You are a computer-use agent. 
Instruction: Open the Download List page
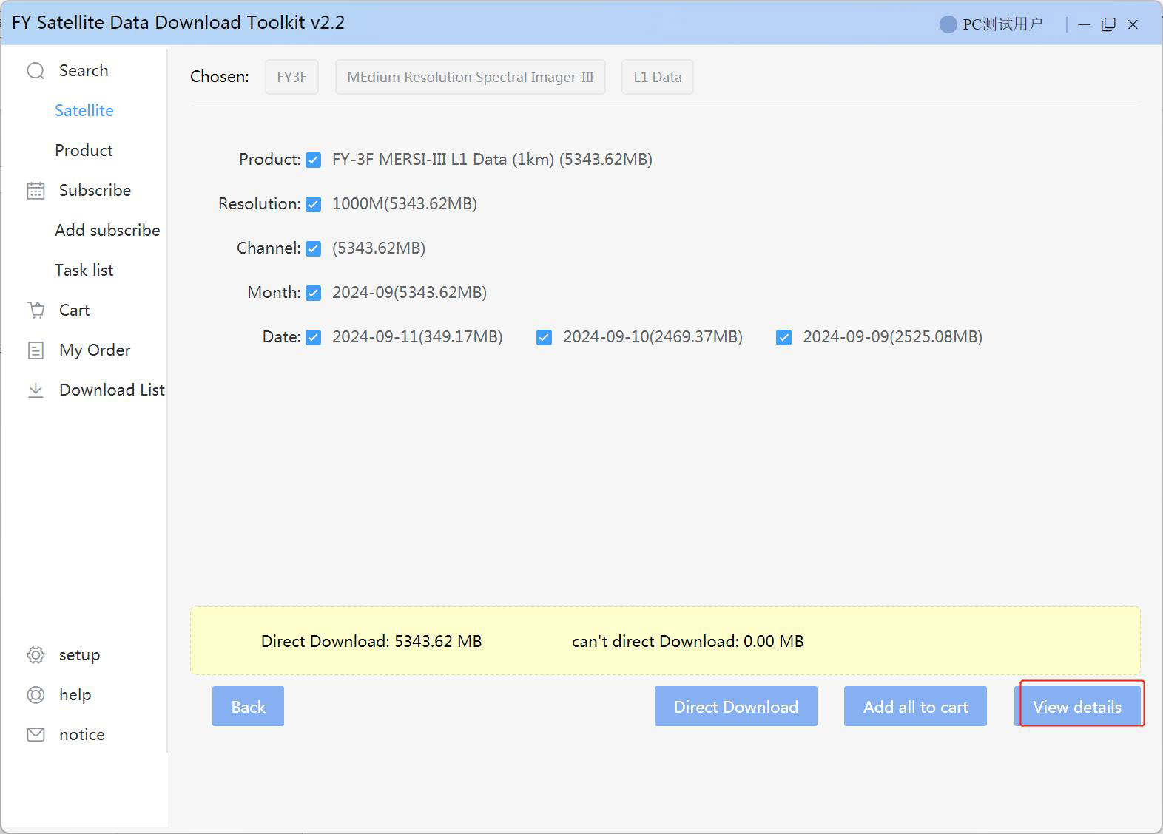(x=112, y=390)
